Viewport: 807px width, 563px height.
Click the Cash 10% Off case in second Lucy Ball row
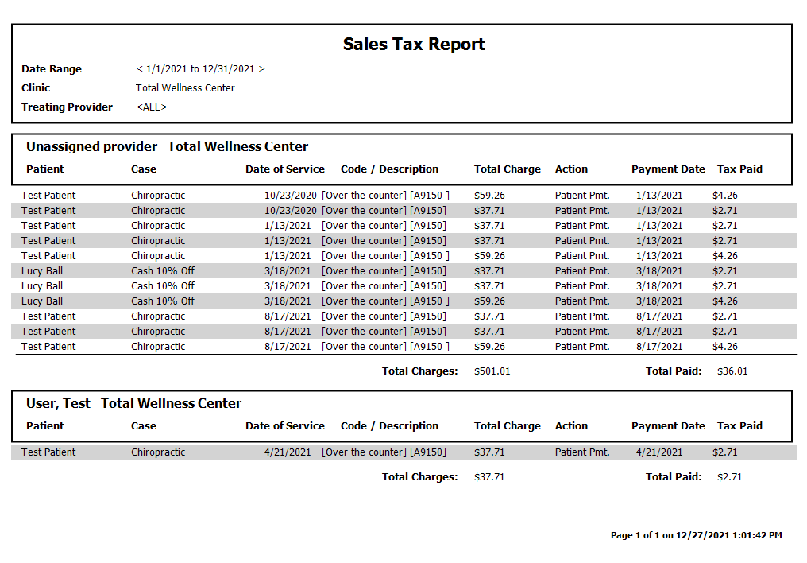(x=163, y=286)
